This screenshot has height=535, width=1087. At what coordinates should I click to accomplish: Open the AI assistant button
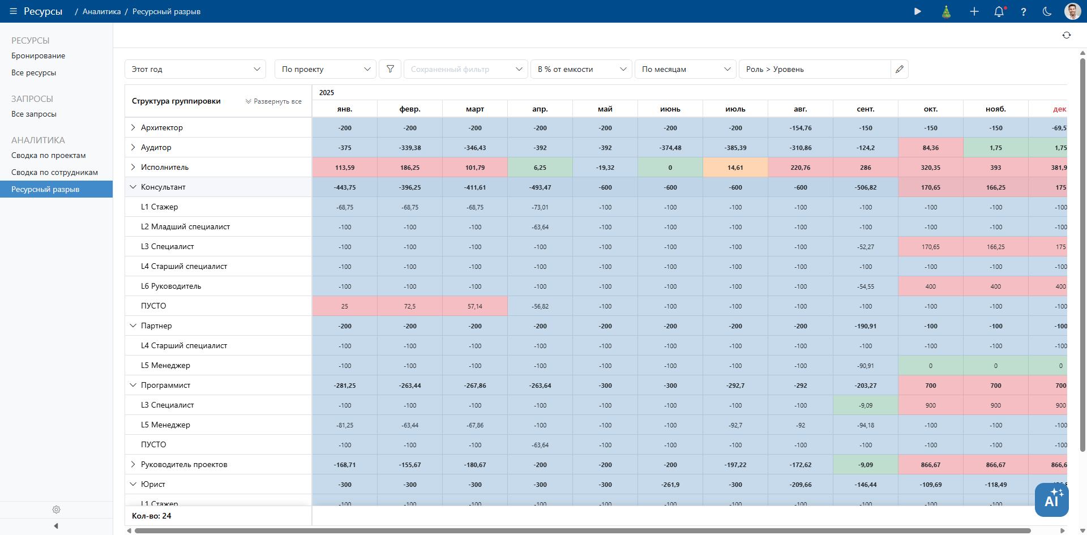[1051, 499]
